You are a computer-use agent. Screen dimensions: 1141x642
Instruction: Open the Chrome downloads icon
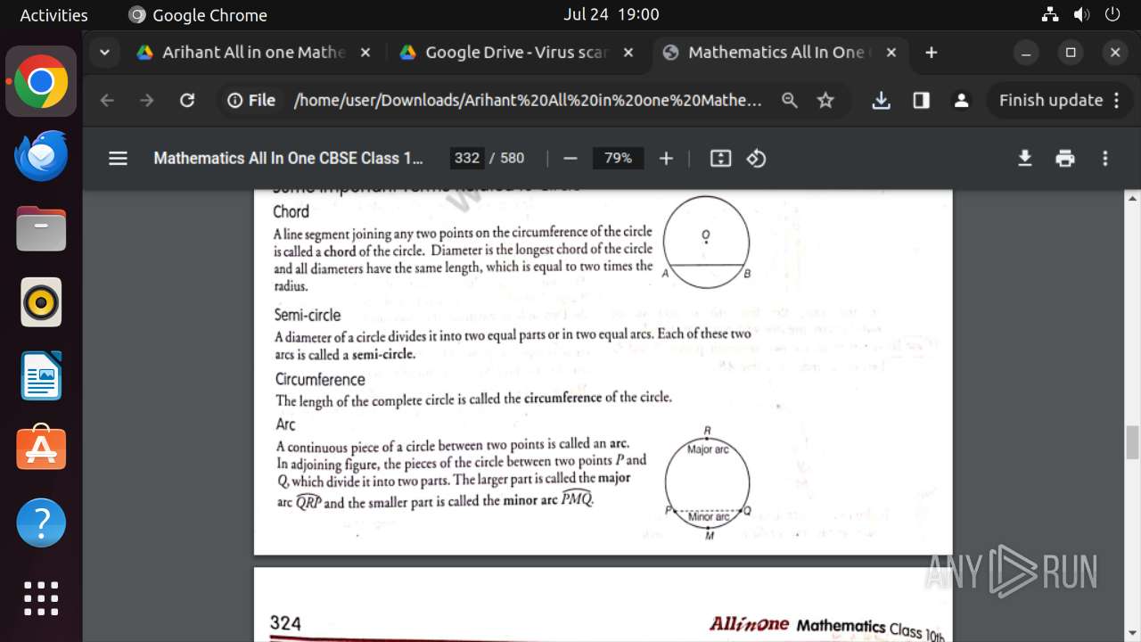881,101
